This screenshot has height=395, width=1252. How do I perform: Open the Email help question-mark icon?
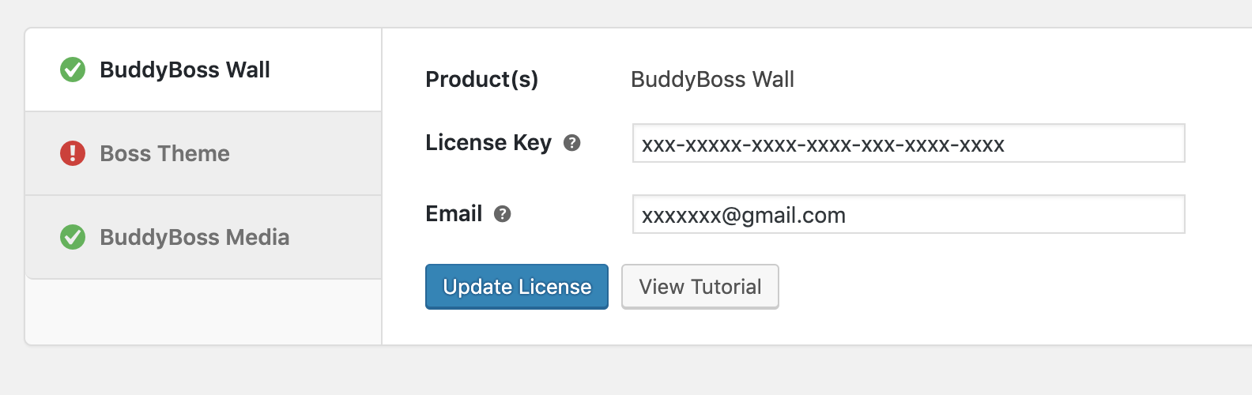(x=503, y=214)
